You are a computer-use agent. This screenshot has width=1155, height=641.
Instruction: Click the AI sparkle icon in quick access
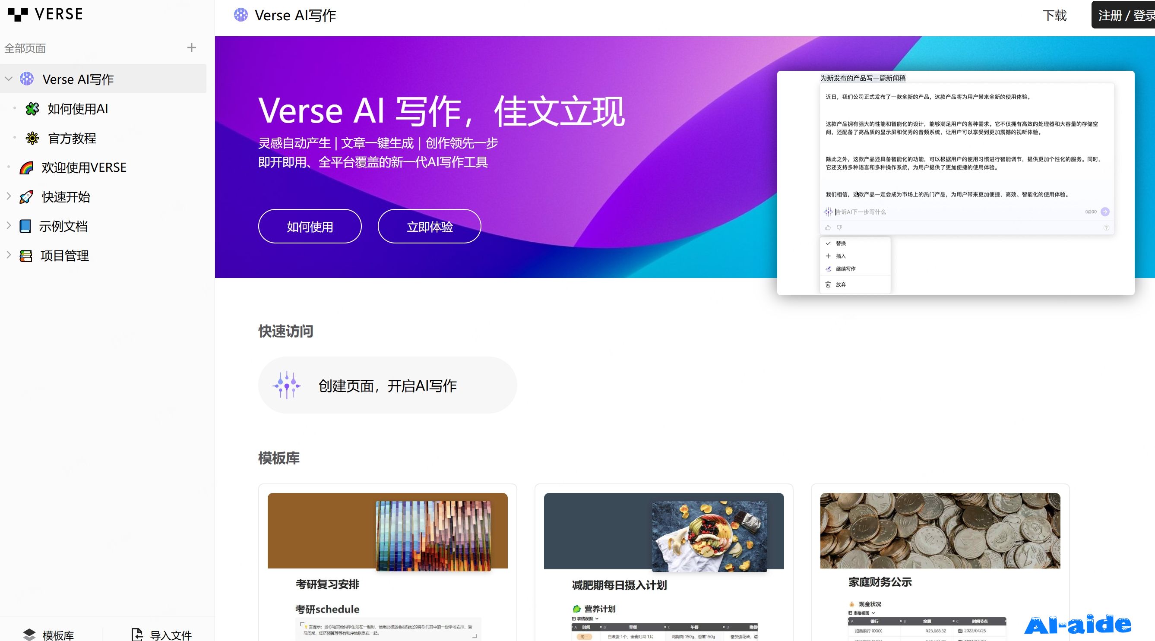(287, 385)
